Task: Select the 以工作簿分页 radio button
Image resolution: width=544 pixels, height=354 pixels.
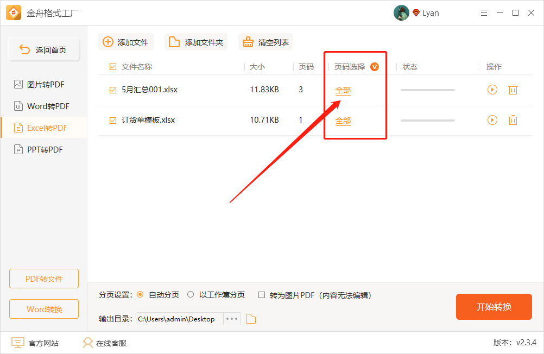Action: (191, 295)
